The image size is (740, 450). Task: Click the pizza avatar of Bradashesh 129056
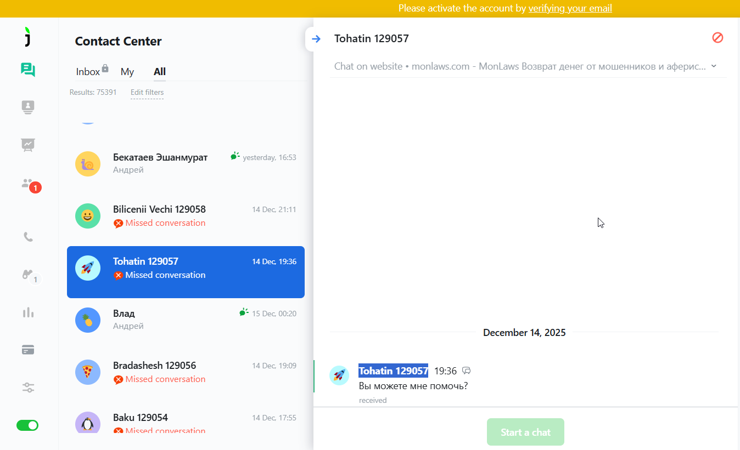tap(88, 372)
